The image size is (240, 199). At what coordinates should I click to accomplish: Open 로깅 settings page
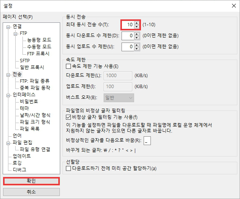click(17, 163)
